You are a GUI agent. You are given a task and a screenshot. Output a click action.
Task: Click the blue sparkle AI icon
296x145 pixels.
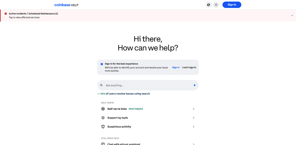195,85
